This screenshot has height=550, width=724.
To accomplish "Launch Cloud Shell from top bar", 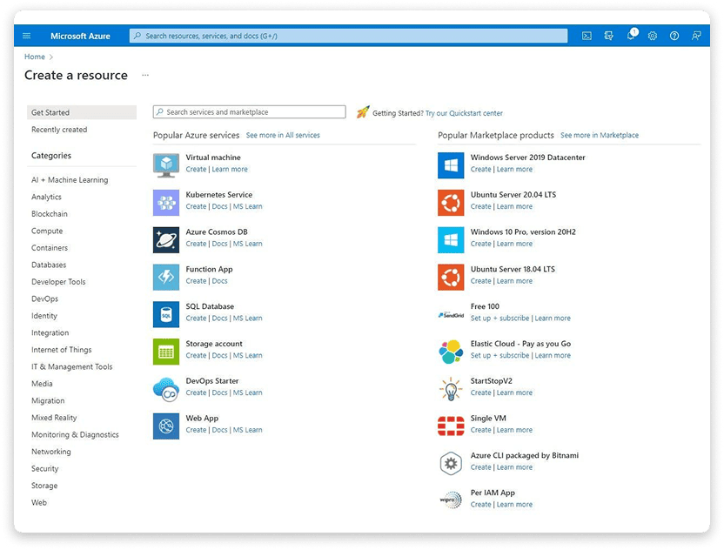I will tap(587, 36).
